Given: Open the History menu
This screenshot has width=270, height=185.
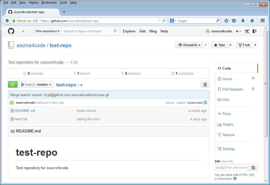Looking at the screenshot, I should (x=34, y=3).
